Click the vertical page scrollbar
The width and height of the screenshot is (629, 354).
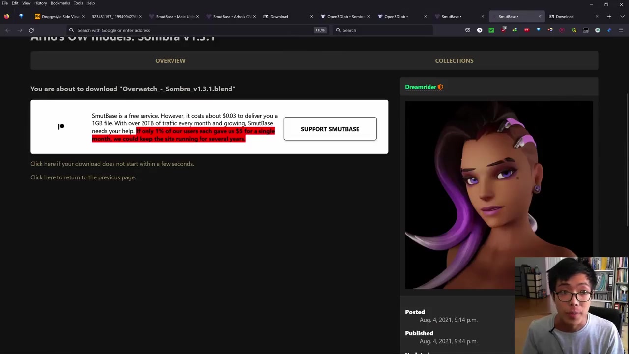(626, 147)
